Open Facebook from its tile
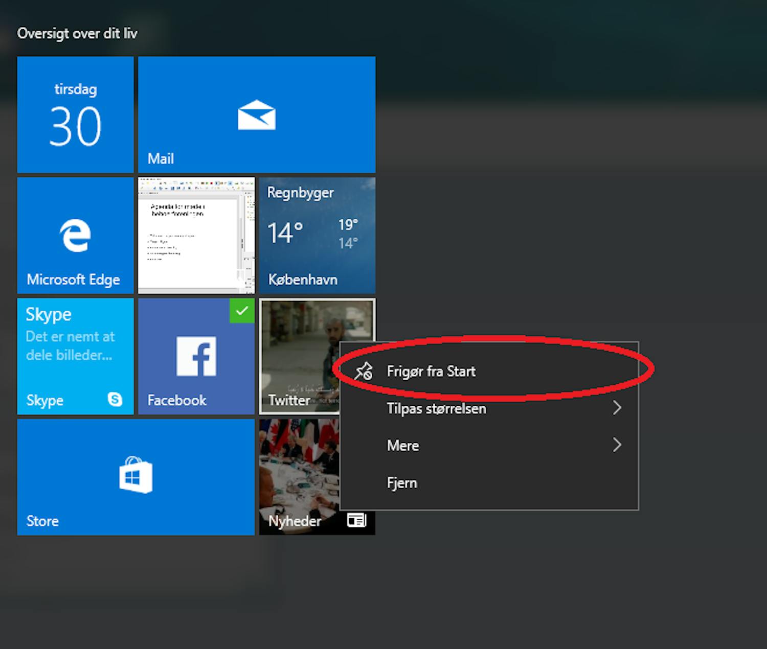Image resolution: width=767 pixels, height=649 pixels. pos(196,356)
